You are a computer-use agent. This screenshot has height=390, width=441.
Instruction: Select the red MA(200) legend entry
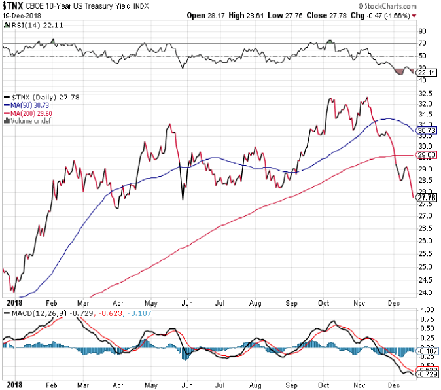pyautogui.click(x=27, y=112)
